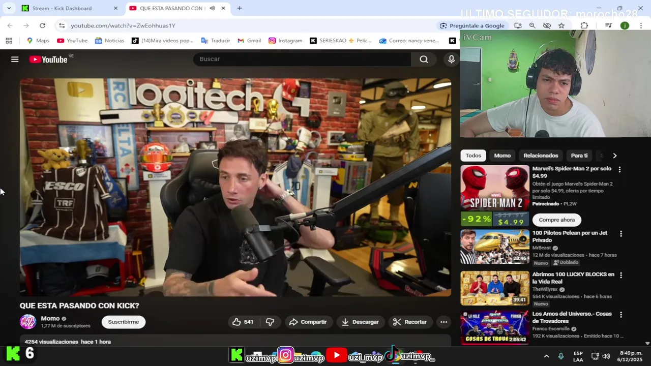Image resolution: width=651 pixels, height=366 pixels.
Task: Click inside the Buscar search field
Action: pos(302,59)
